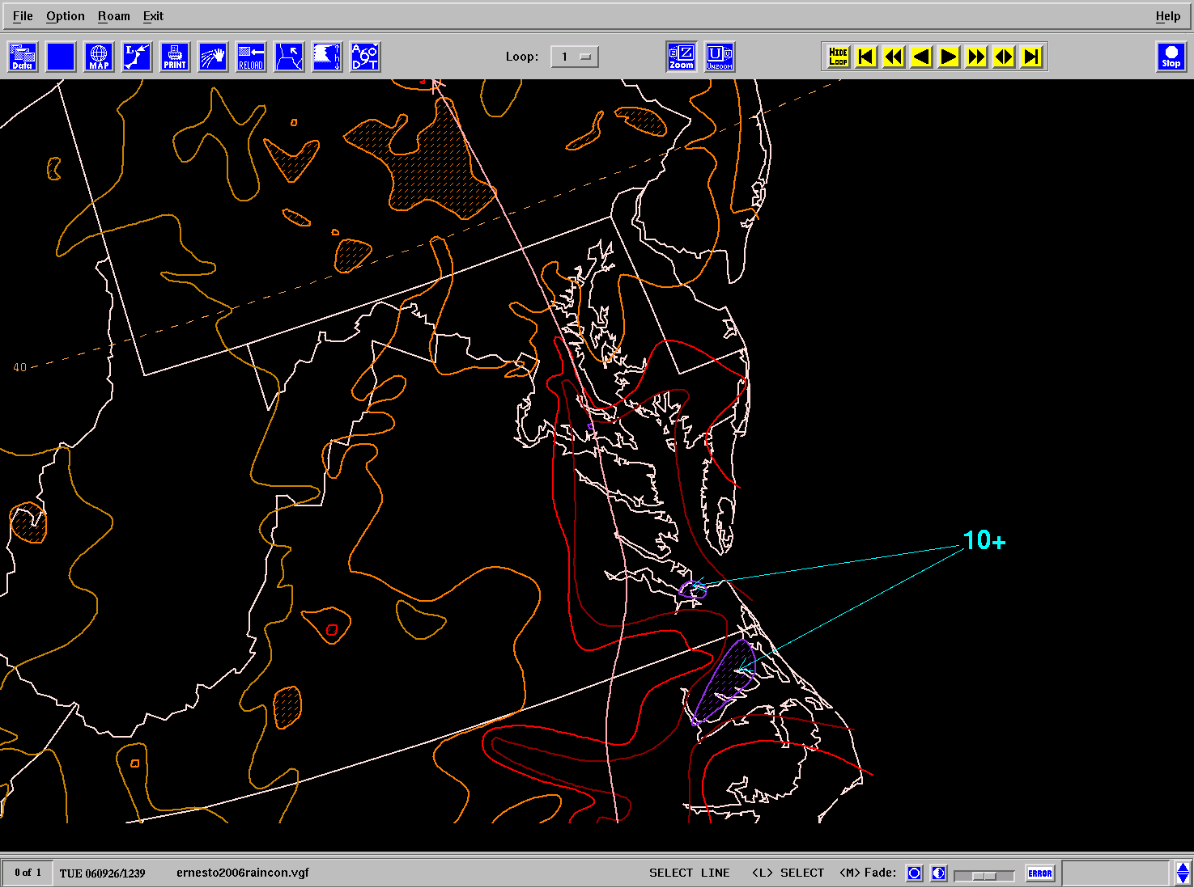This screenshot has width=1194, height=888.
Task: Click the Unzoom icon
Action: [720, 57]
